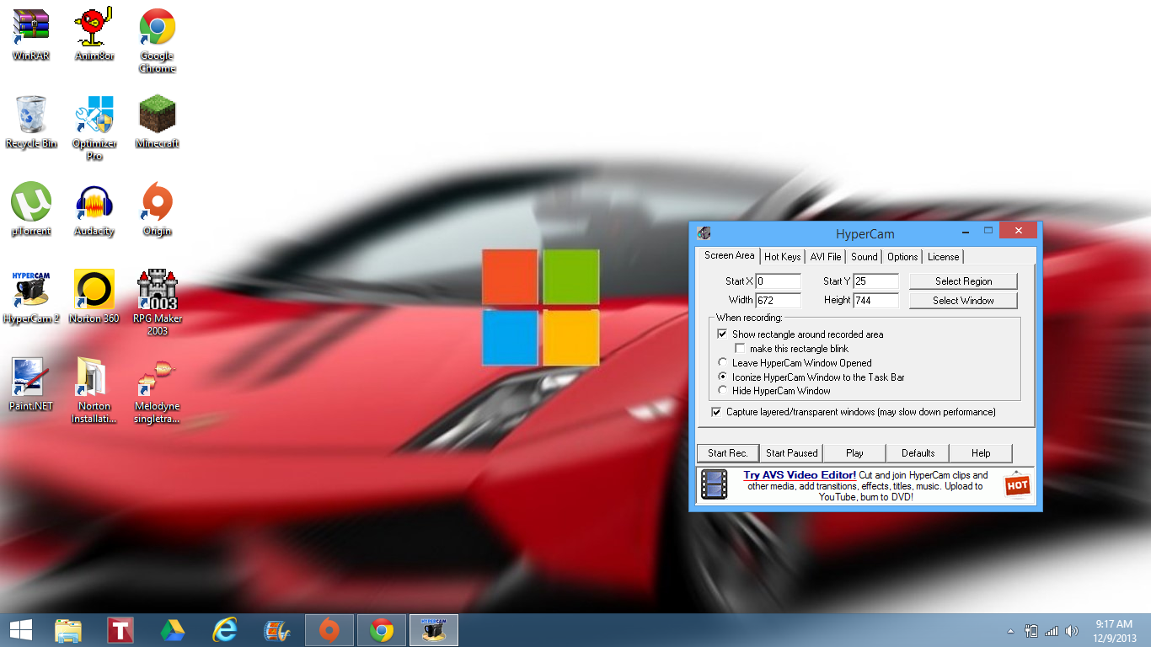Click the HyperCam title bar app icon
The width and height of the screenshot is (1151, 647).
click(x=704, y=233)
